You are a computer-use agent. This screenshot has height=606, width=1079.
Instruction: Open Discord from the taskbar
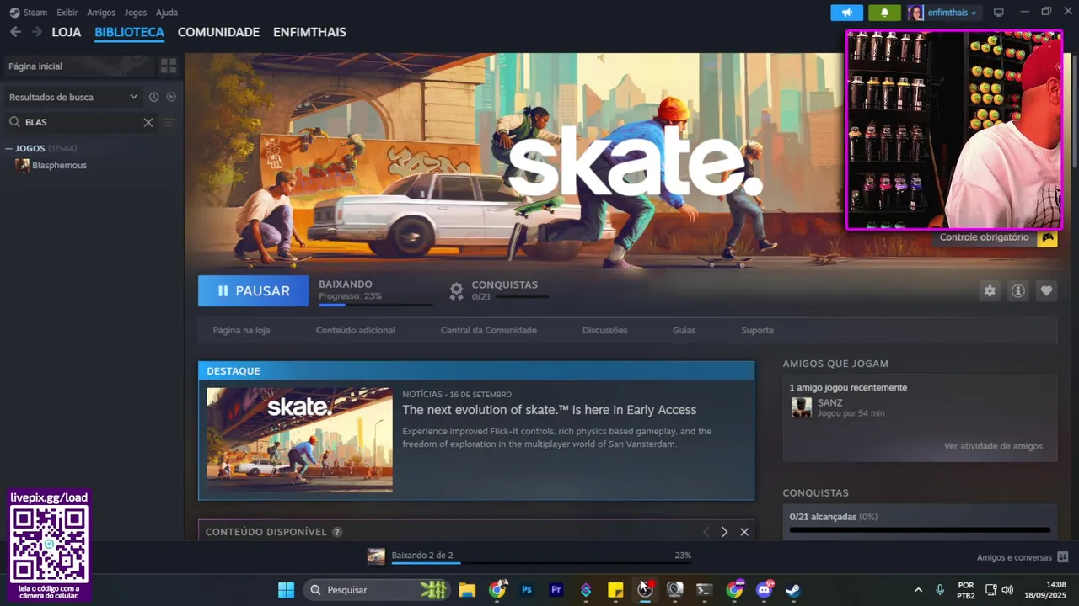(x=765, y=589)
